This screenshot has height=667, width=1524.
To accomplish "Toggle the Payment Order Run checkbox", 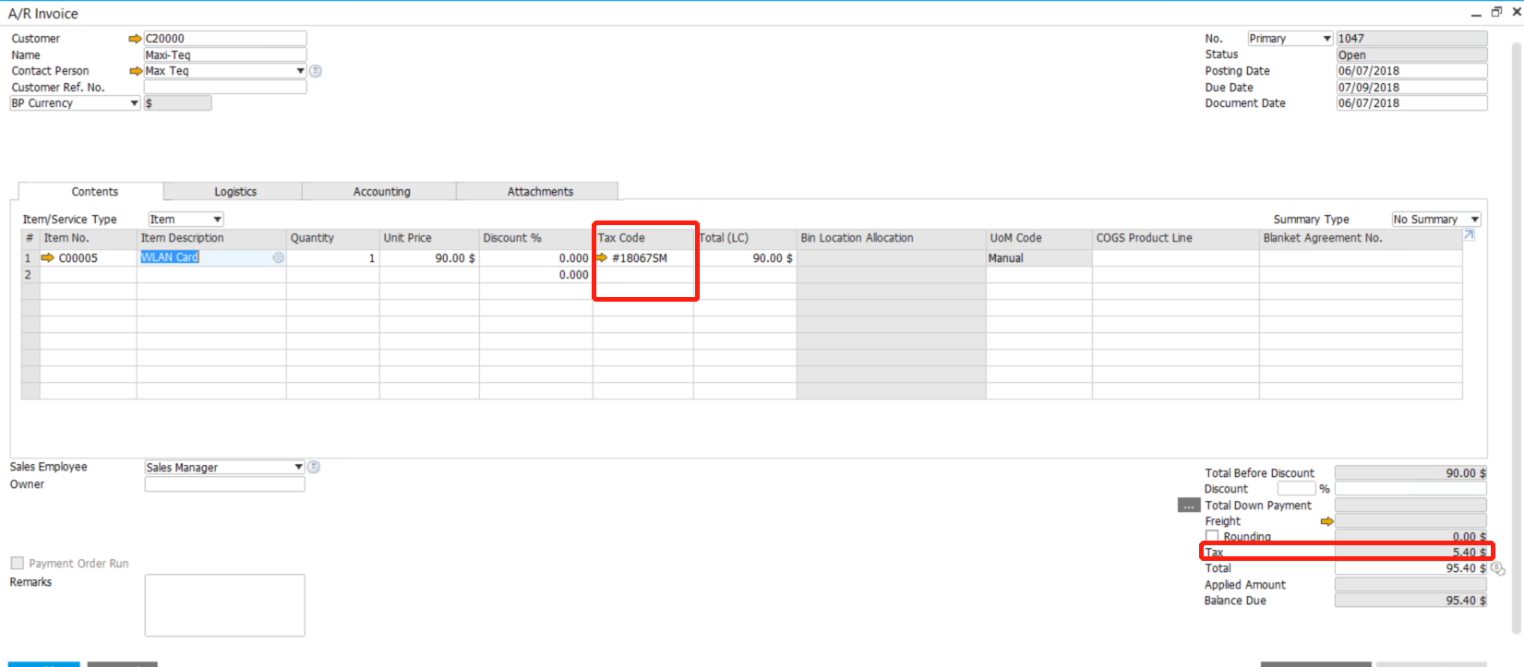I will tap(17, 563).
